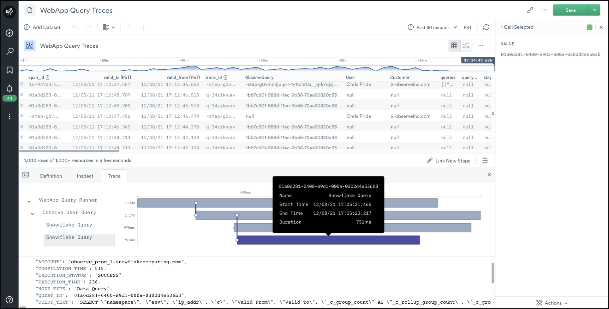
Task: Click the worksheet document icon
Action: 30,10
